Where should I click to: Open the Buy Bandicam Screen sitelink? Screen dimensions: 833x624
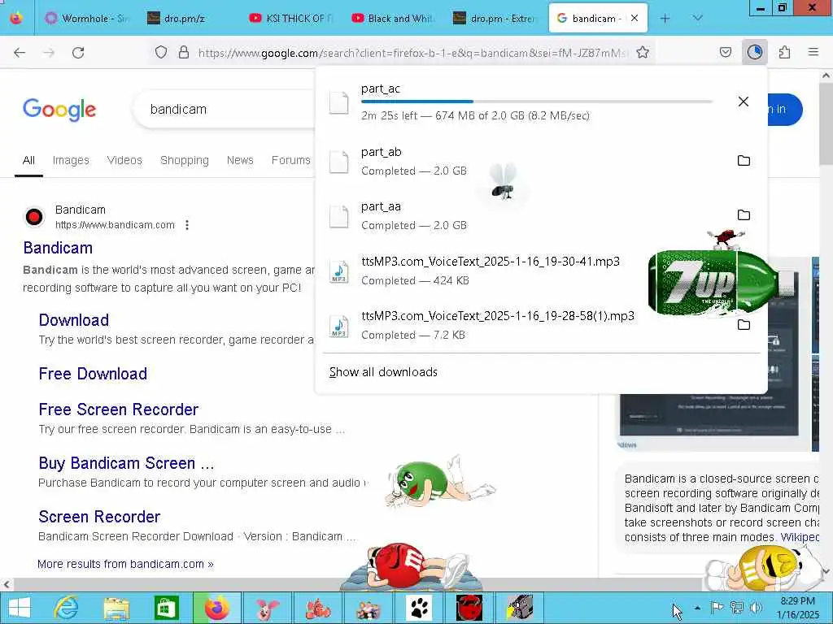point(126,463)
